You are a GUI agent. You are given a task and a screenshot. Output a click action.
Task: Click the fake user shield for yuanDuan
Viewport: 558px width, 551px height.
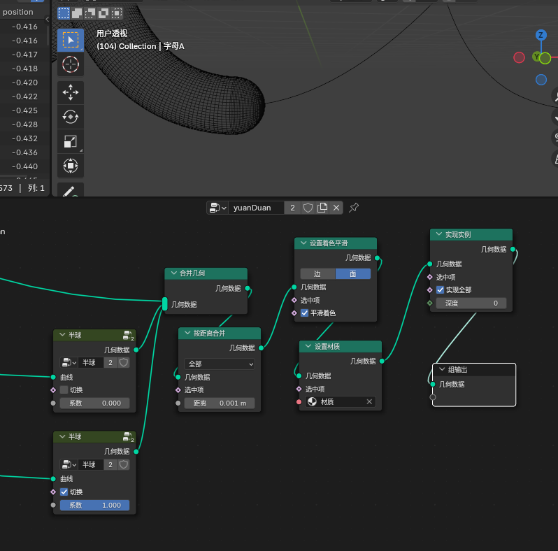[x=308, y=208]
